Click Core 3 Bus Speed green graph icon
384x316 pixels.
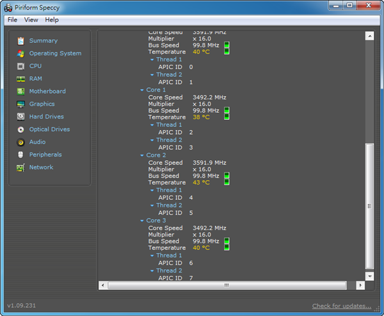(227, 240)
